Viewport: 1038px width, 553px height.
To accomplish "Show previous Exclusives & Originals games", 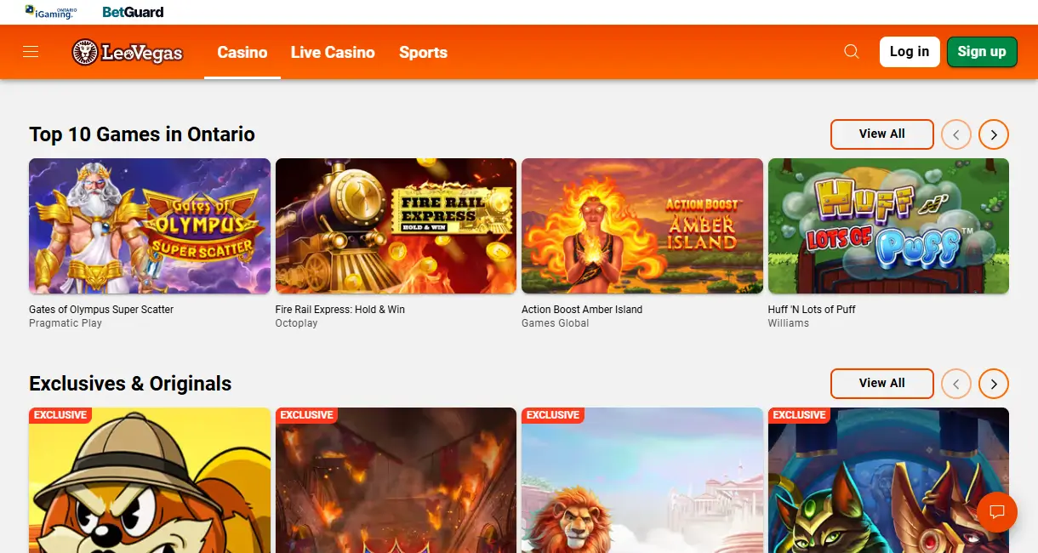I will (x=956, y=384).
